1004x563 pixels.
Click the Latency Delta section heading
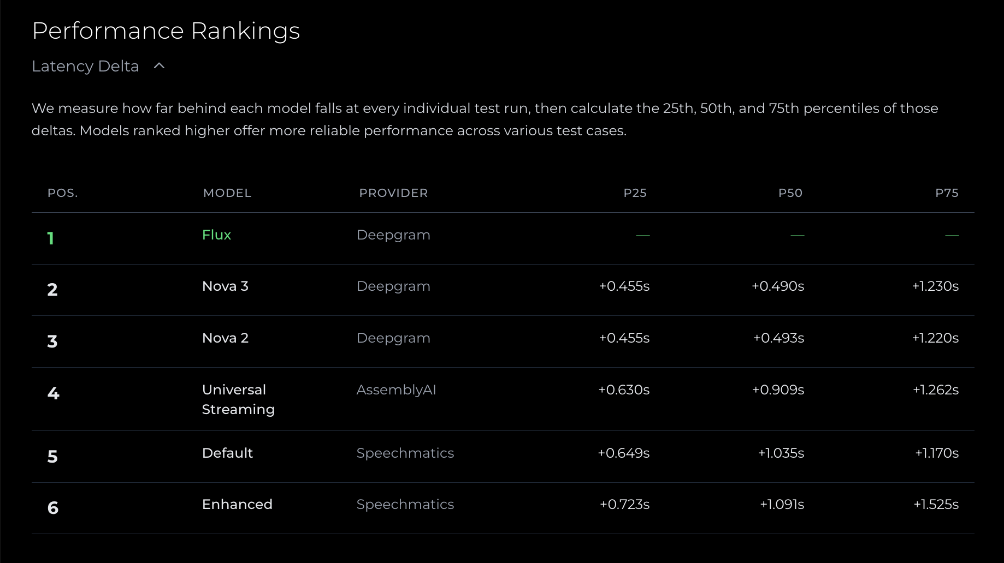(x=85, y=66)
